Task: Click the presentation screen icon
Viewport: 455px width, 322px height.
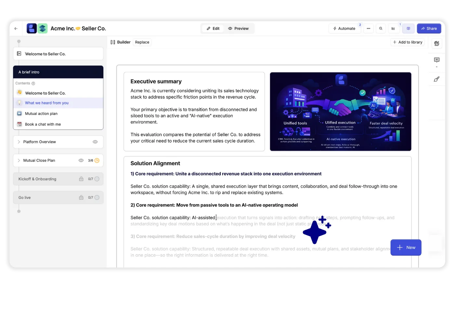Action: point(409,29)
